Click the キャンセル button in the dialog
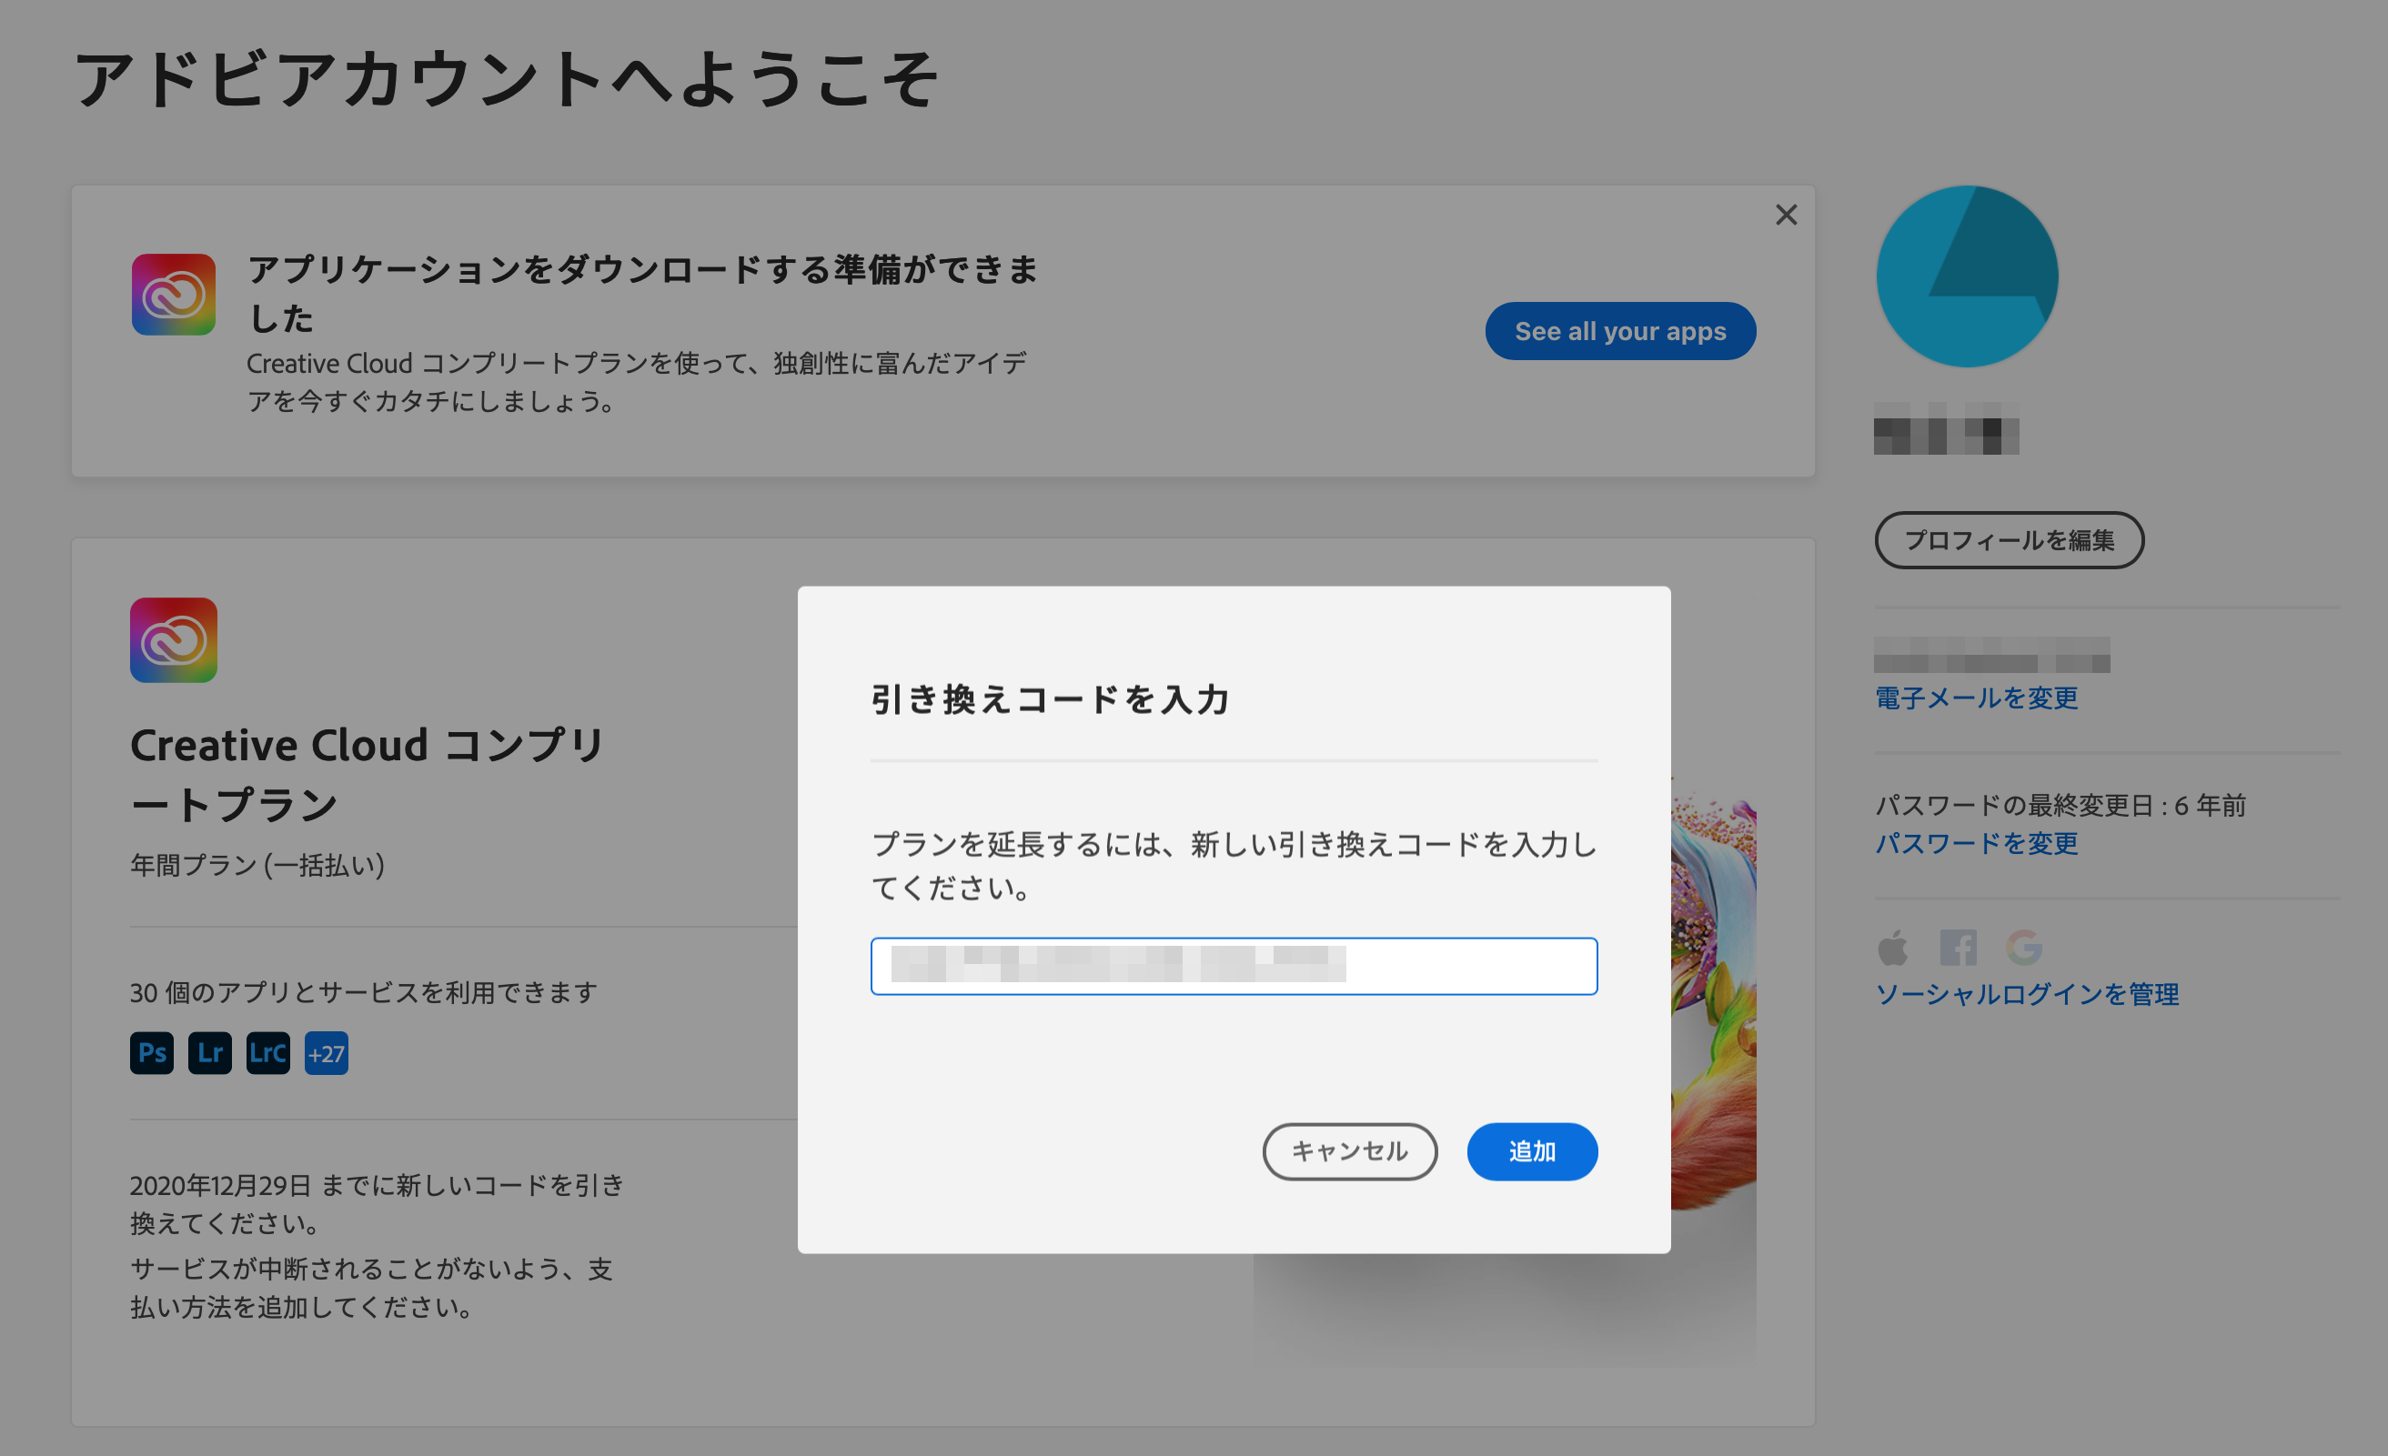This screenshot has height=1456, width=2388. [1349, 1150]
